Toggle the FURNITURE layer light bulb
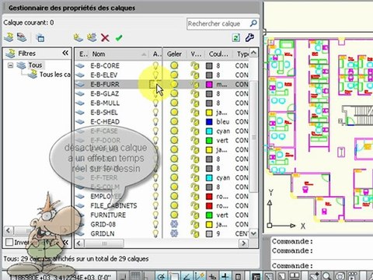This screenshot has width=373, height=280. click(x=155, y=215)
